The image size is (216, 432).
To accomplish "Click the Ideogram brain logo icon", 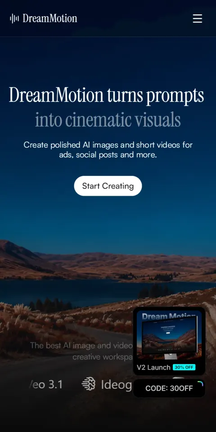I will coord(89,384).
